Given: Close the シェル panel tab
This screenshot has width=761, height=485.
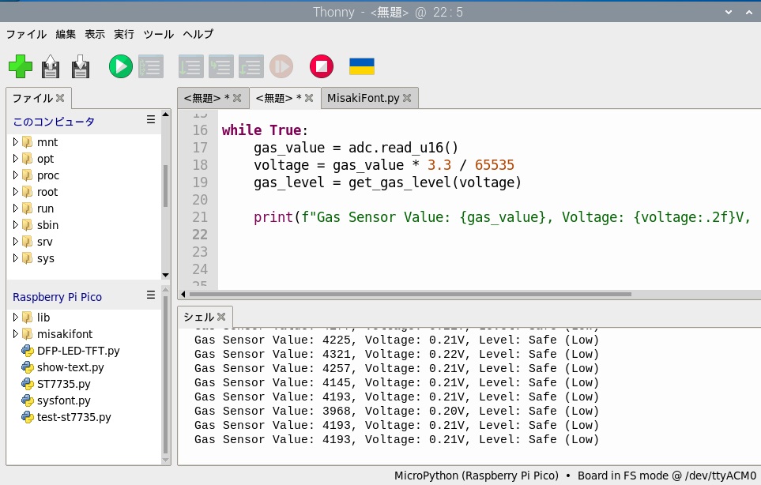Looking at the screenshot, I should [x=221, y=317].
